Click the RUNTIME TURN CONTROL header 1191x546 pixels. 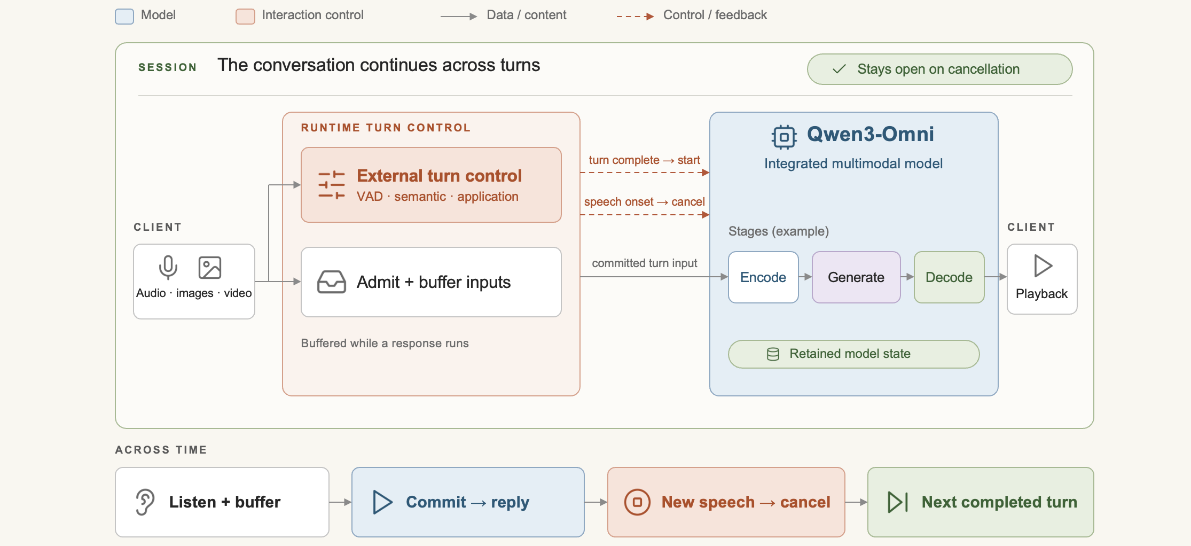click(x=386, y=128)
